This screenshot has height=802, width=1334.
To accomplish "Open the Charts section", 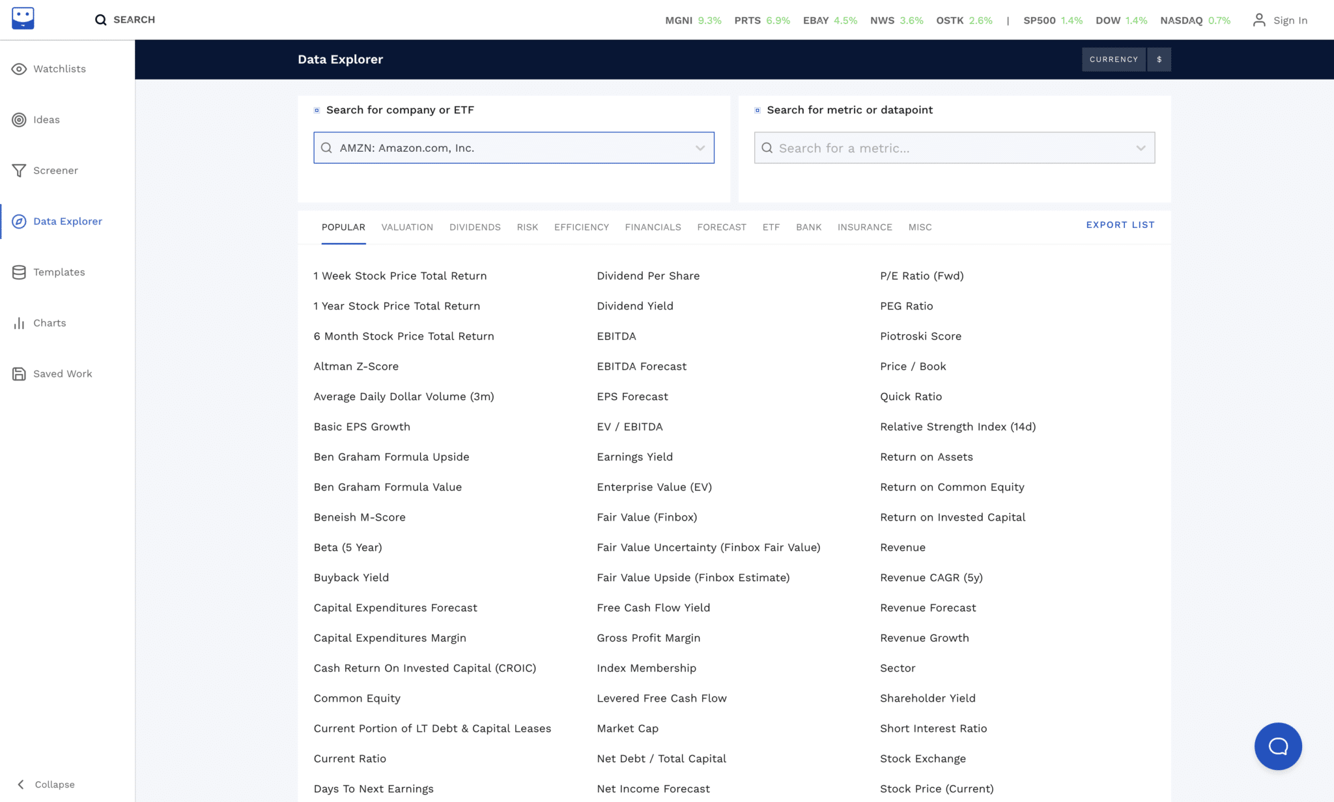I will pos(50,322).
